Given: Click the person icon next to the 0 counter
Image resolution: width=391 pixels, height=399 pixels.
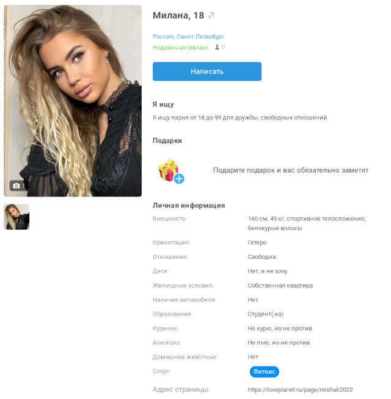Looking at the screenshot, I should pyautogui.click(x=217, y=47).
